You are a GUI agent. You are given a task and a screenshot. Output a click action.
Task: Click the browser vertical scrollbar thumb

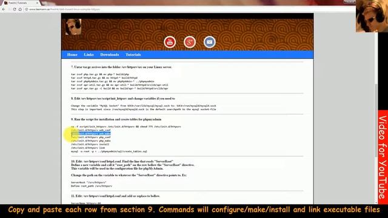tap(376, 120)
